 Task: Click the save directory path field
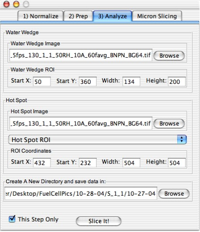point(81,193)
